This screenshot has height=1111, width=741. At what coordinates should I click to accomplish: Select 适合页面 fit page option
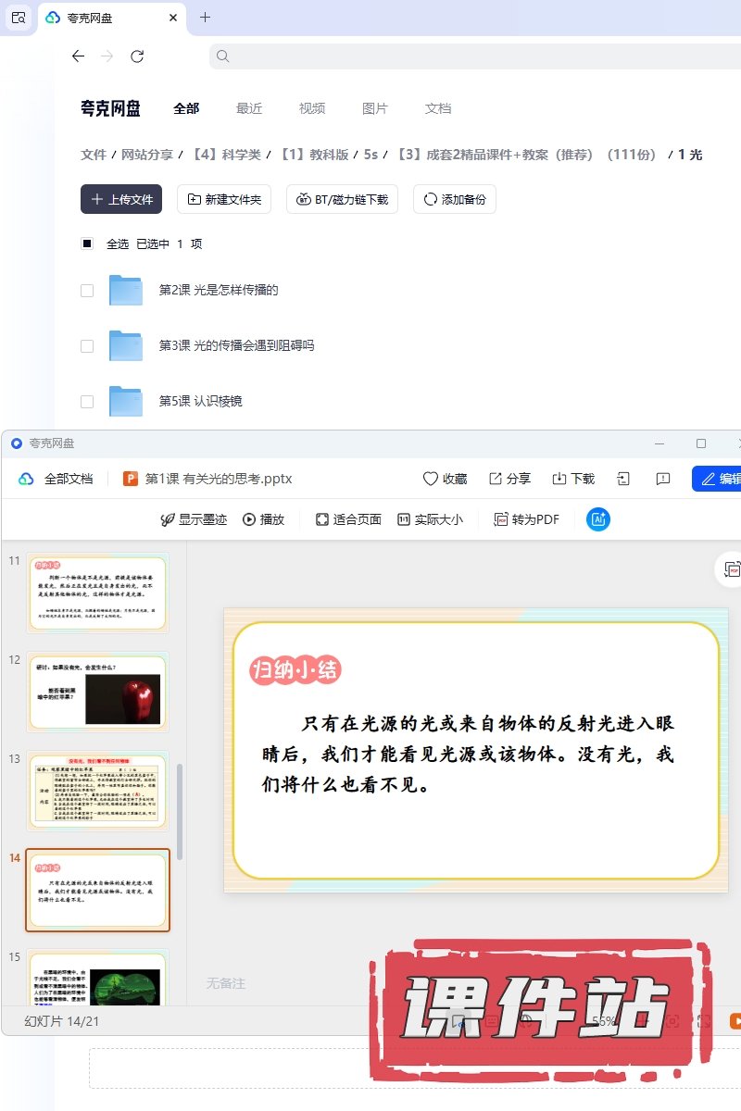(348, 519)
